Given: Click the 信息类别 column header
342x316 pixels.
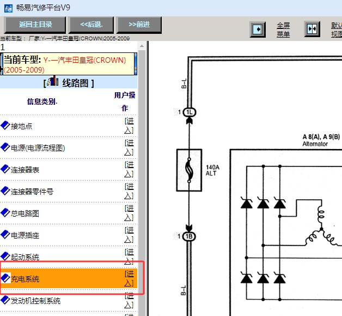Looking at the screenshot, I should pyautogui.click(x=42, y=102).
